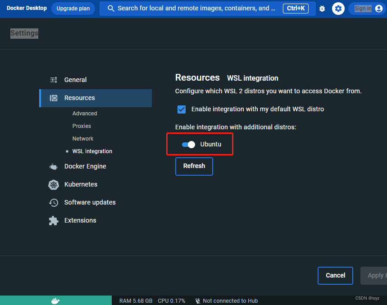Image resolution: width=387 pixels, height=305 pixels.
Task: Select WSL integration in the sidebar
Action: tap(92, 151)
